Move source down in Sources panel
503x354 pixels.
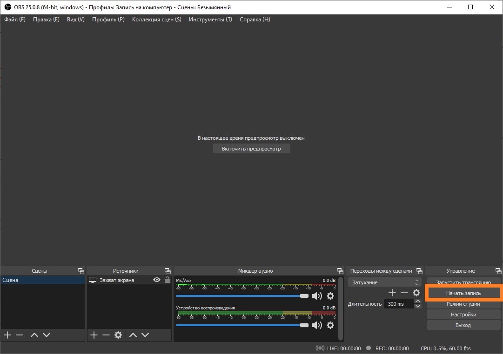point(145,335)
